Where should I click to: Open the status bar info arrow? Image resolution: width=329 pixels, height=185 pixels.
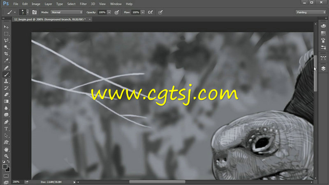(74, 182)
